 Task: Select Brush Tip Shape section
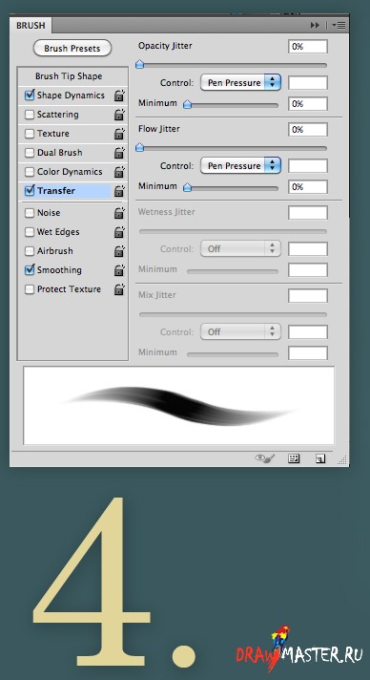click(x=69, y=76)
